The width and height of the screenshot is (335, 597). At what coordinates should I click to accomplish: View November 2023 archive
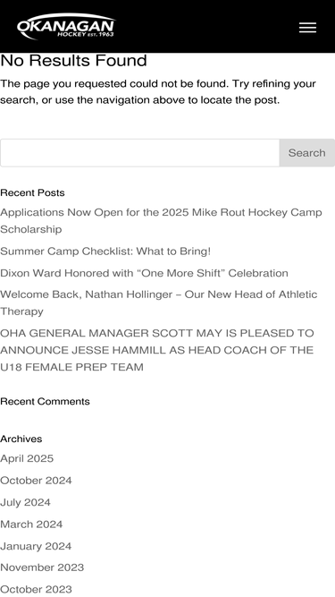pyautogui.click(x=42, y=567)
